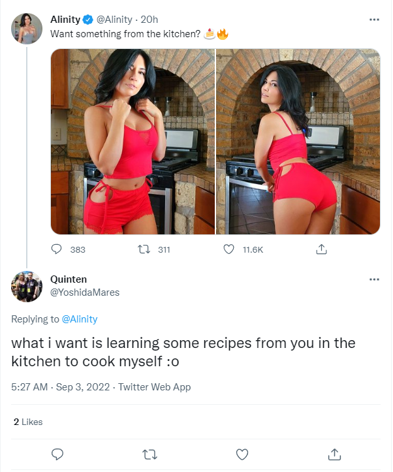Click the @Alinity mention link in reply
This screenshot has height=472, width=393.
pos(80,319)
